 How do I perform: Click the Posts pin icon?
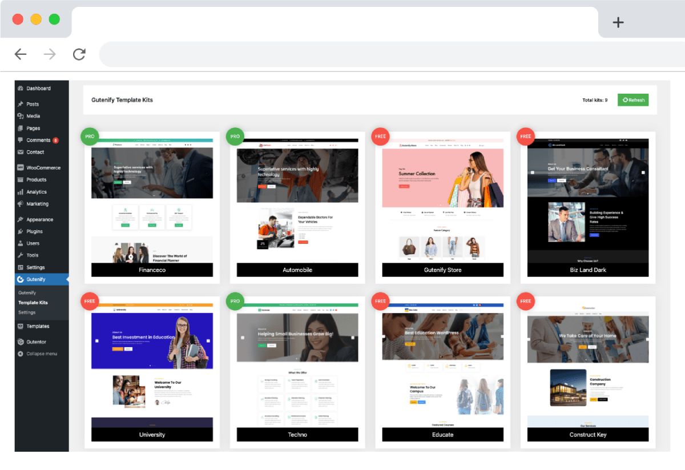pyautogui.click(x=21, y=104)
